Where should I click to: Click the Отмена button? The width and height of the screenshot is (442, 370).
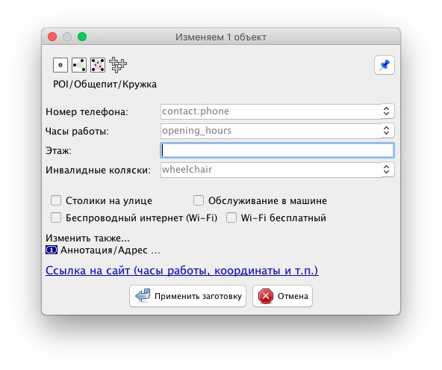point(282,296)
